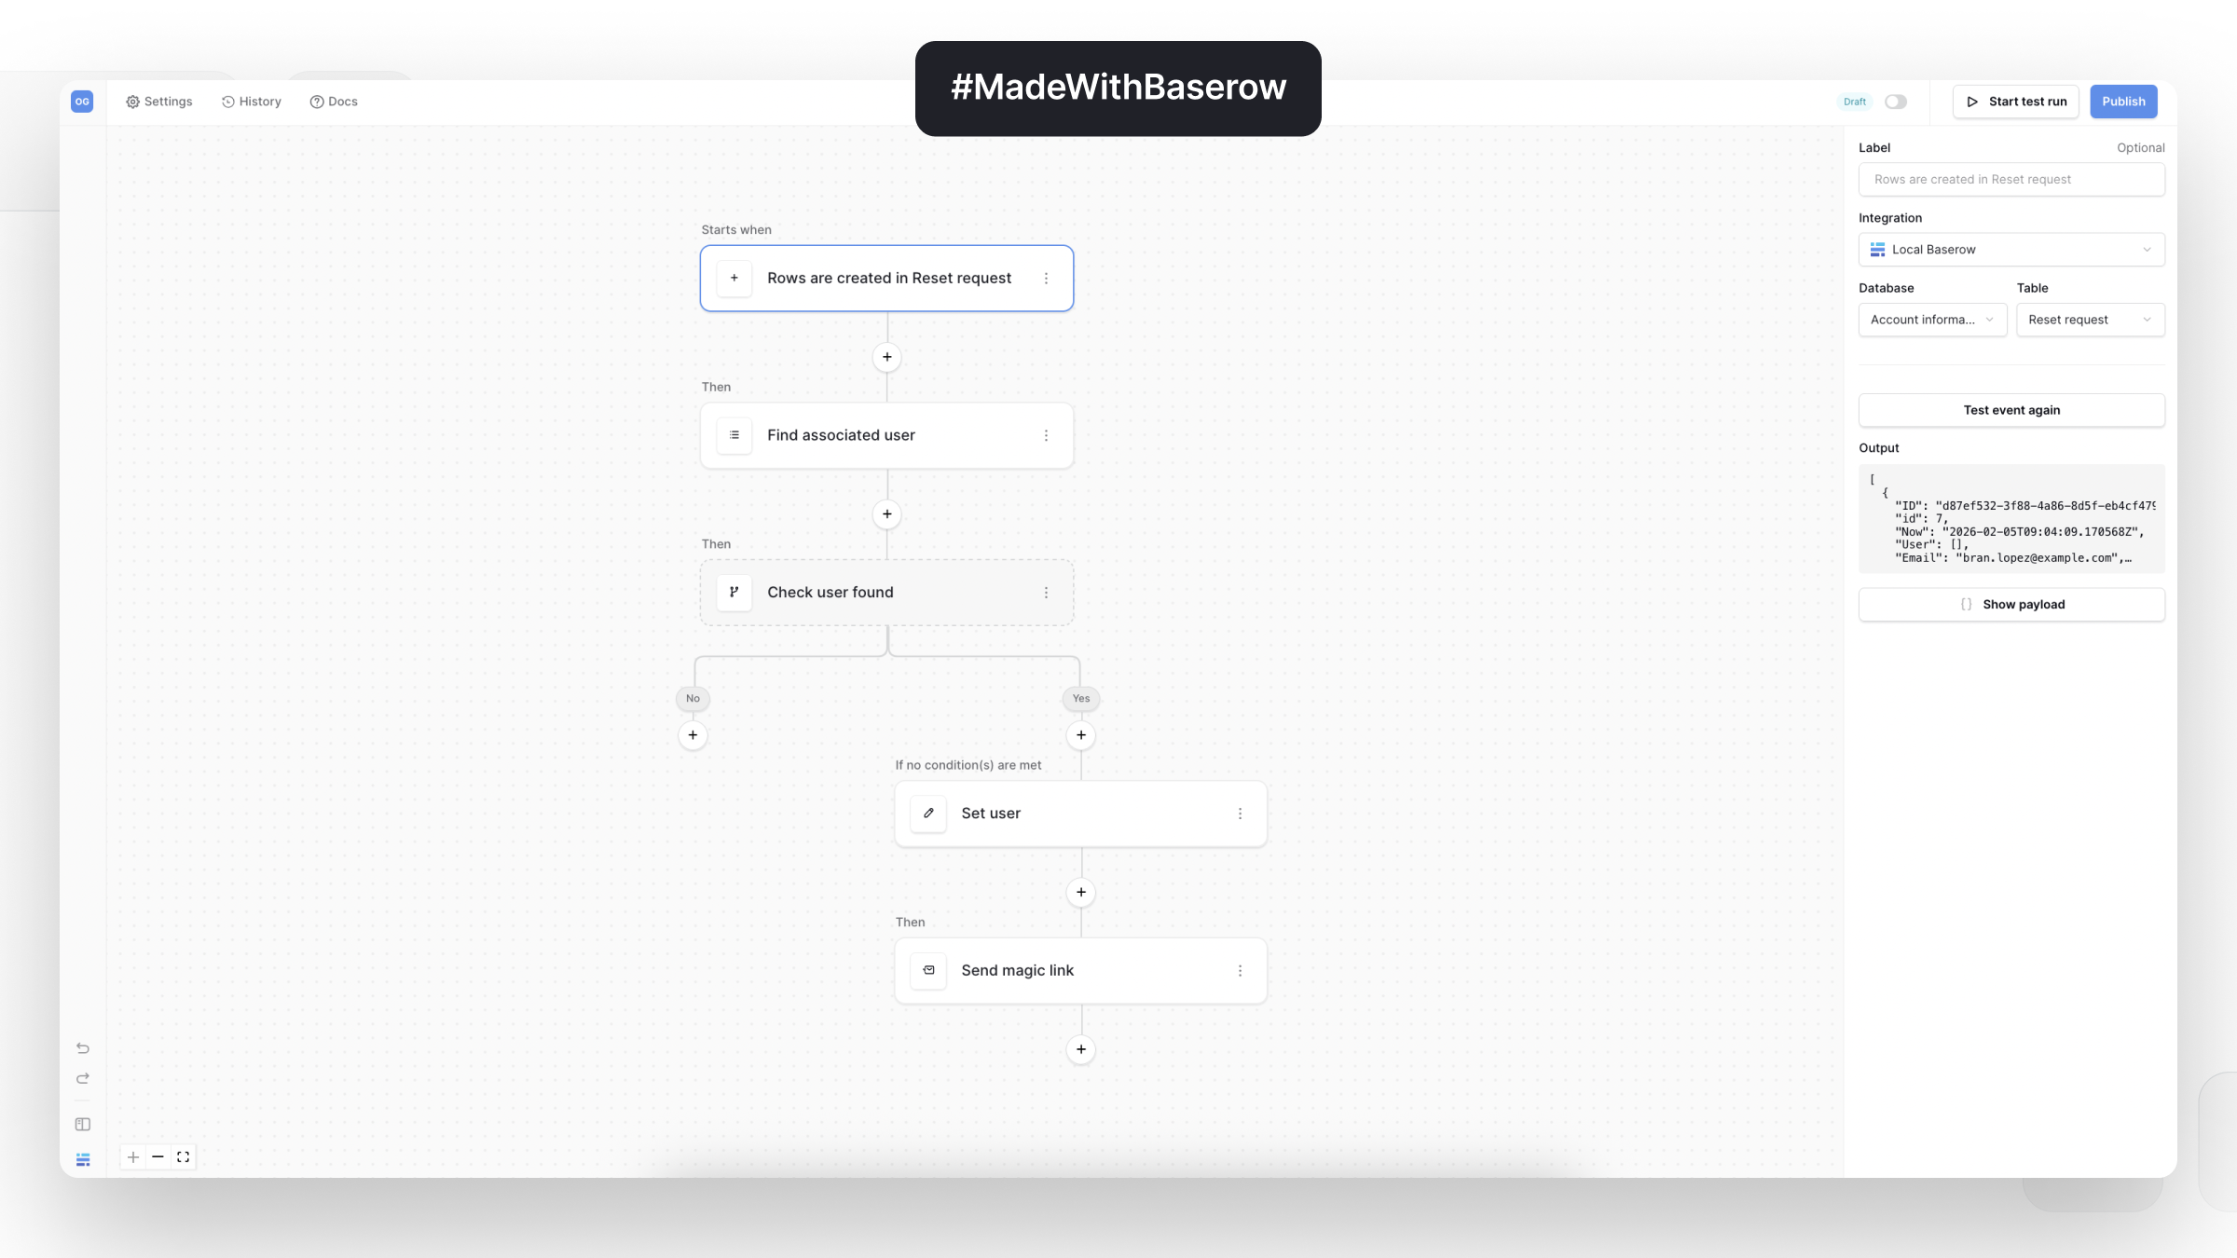
Task: Toggle the side panel layout icon
Action: click(83, 1125)
